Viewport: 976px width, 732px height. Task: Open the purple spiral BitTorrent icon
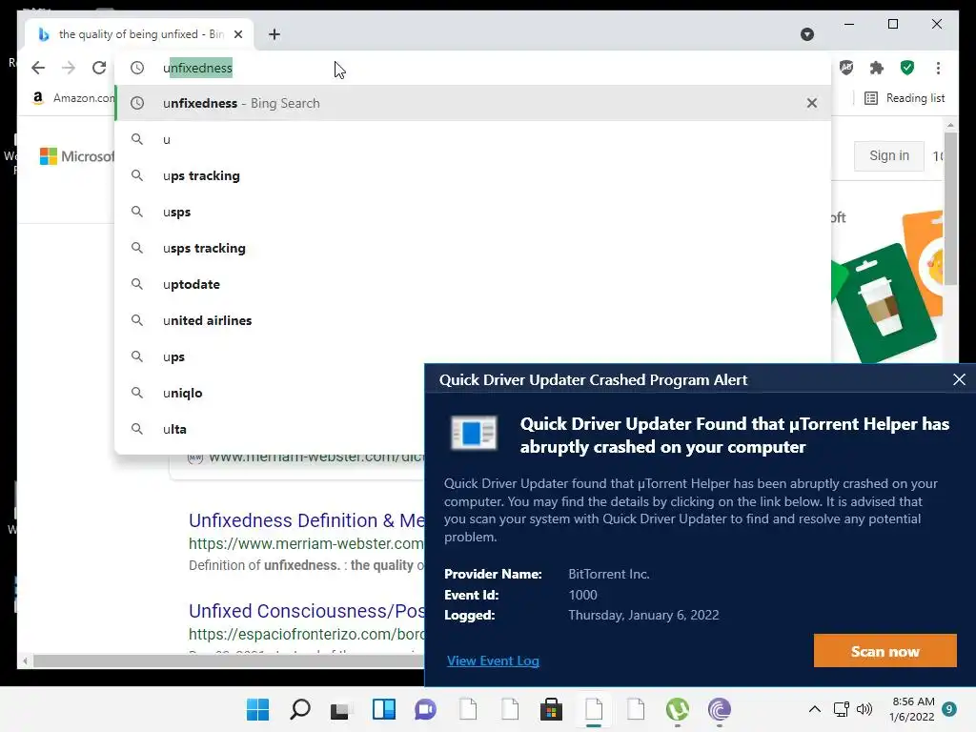(719, 709)
